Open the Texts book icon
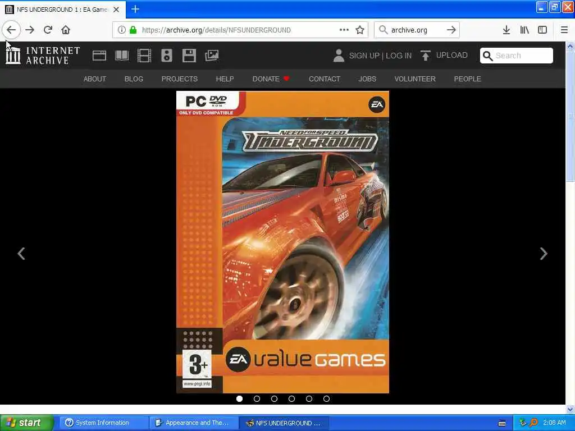575x431 pixels. click(122, 56)
